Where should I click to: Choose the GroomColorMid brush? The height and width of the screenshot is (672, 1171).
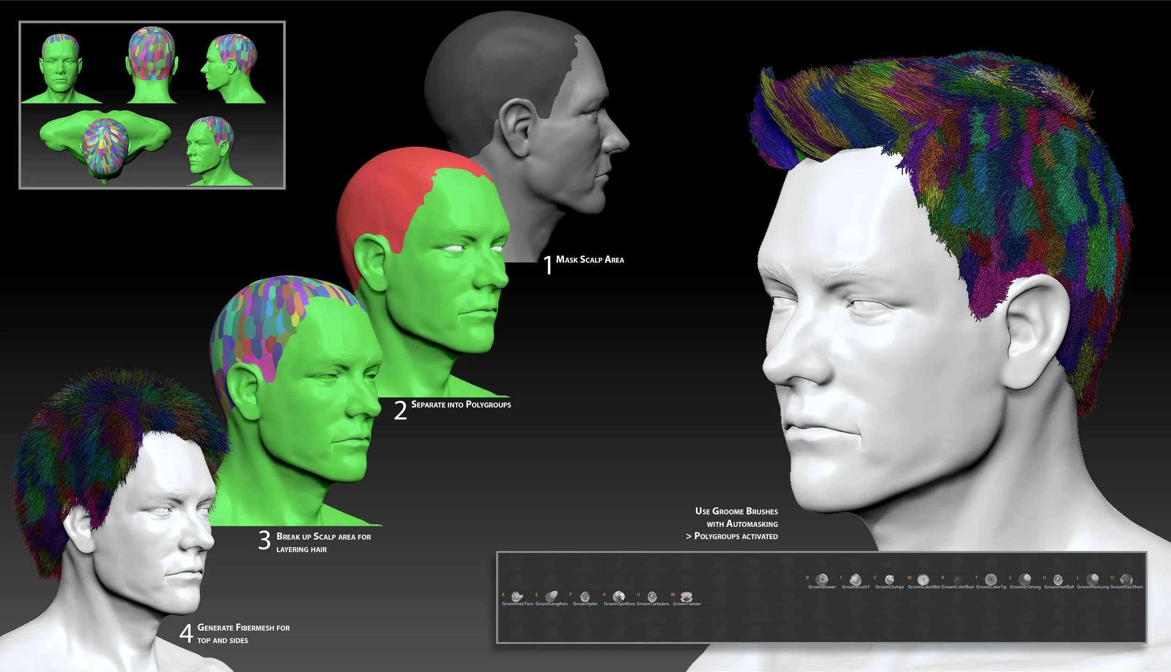(x=923, y=579)
